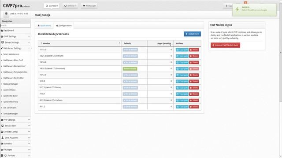Set version 12.21.0 Erbium as default
The width and height of the screenshot is (282, 158).
pyautogui.click(x=130, y=56)
